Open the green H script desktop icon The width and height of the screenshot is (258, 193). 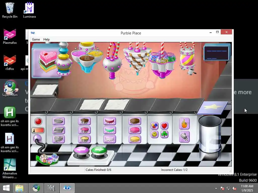(x=10, y=117)
